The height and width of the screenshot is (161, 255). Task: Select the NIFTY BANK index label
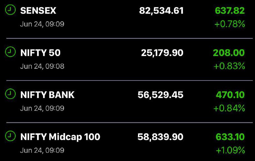(x=47, y=95)
